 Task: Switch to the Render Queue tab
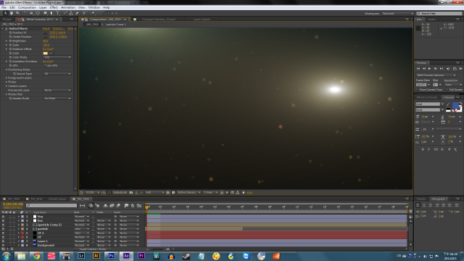tap(57, 199)
